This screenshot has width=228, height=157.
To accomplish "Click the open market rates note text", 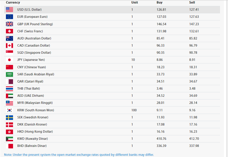I will click(x=79, y=155).
